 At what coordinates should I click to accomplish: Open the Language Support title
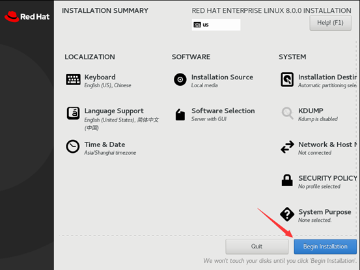coord(114,111)
